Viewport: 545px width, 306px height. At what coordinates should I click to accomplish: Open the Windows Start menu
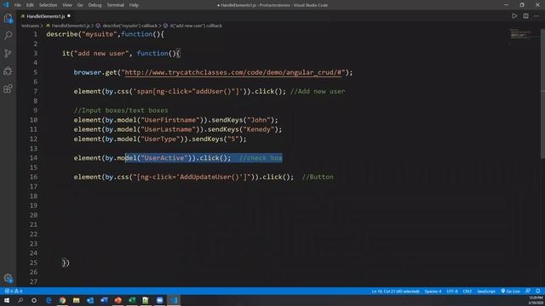(7, 300)
